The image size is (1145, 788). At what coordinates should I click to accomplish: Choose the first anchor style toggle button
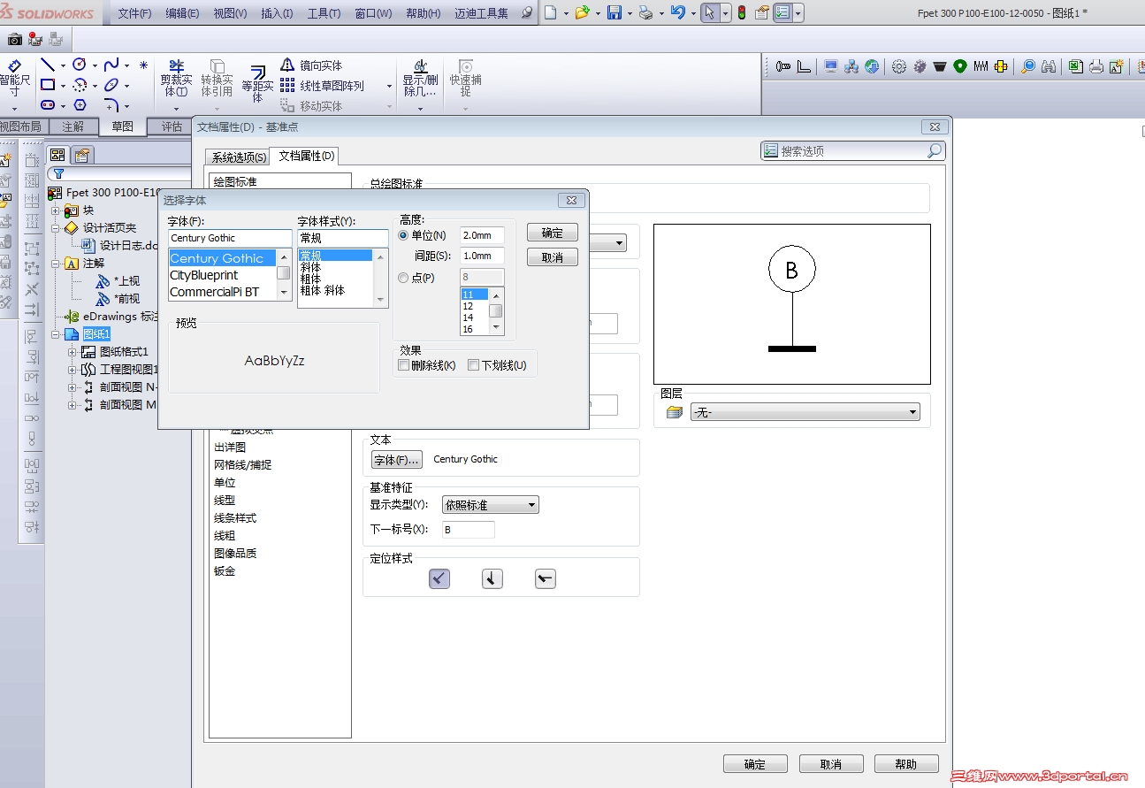(439, 578)
